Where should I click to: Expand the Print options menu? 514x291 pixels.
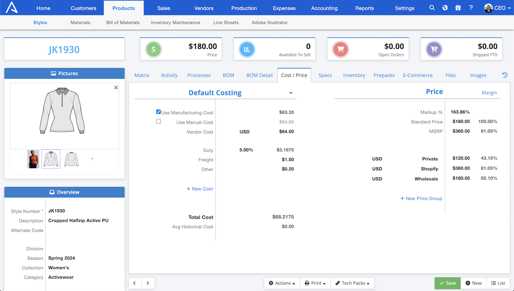315,283
